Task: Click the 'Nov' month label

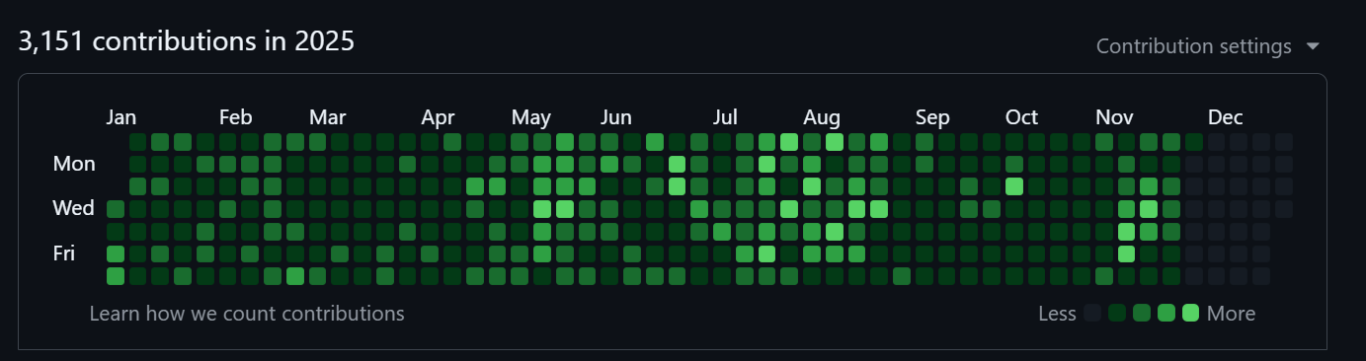Action: pos(1114,118)
